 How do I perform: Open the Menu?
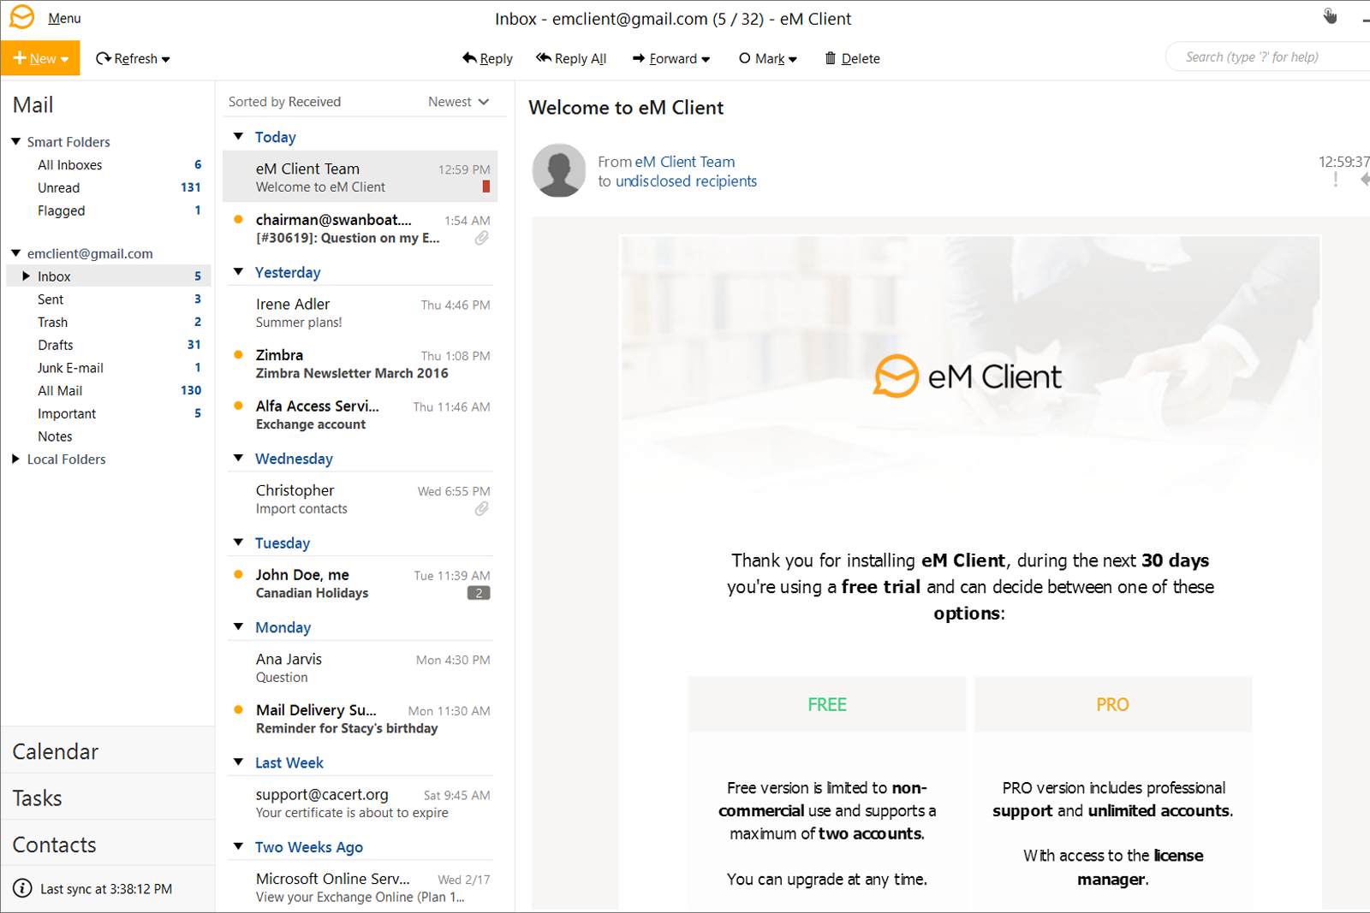[64, 18]
